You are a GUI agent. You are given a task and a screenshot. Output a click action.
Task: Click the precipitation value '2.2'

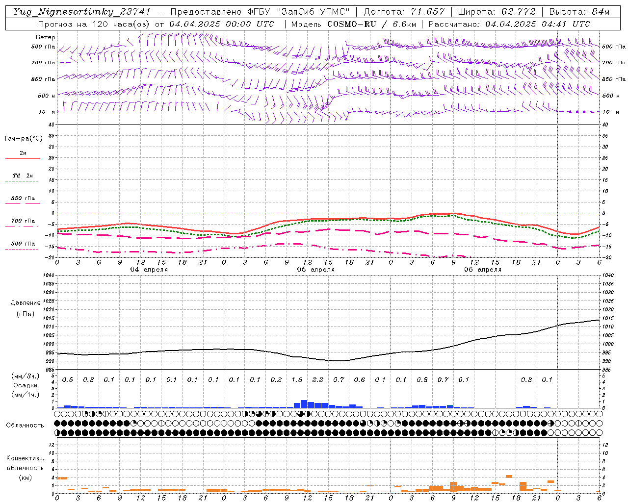318,379
